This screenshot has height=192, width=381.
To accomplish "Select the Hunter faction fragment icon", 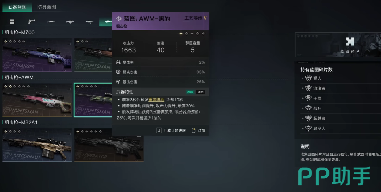I will pyautogui.click(x=309, y=78).
